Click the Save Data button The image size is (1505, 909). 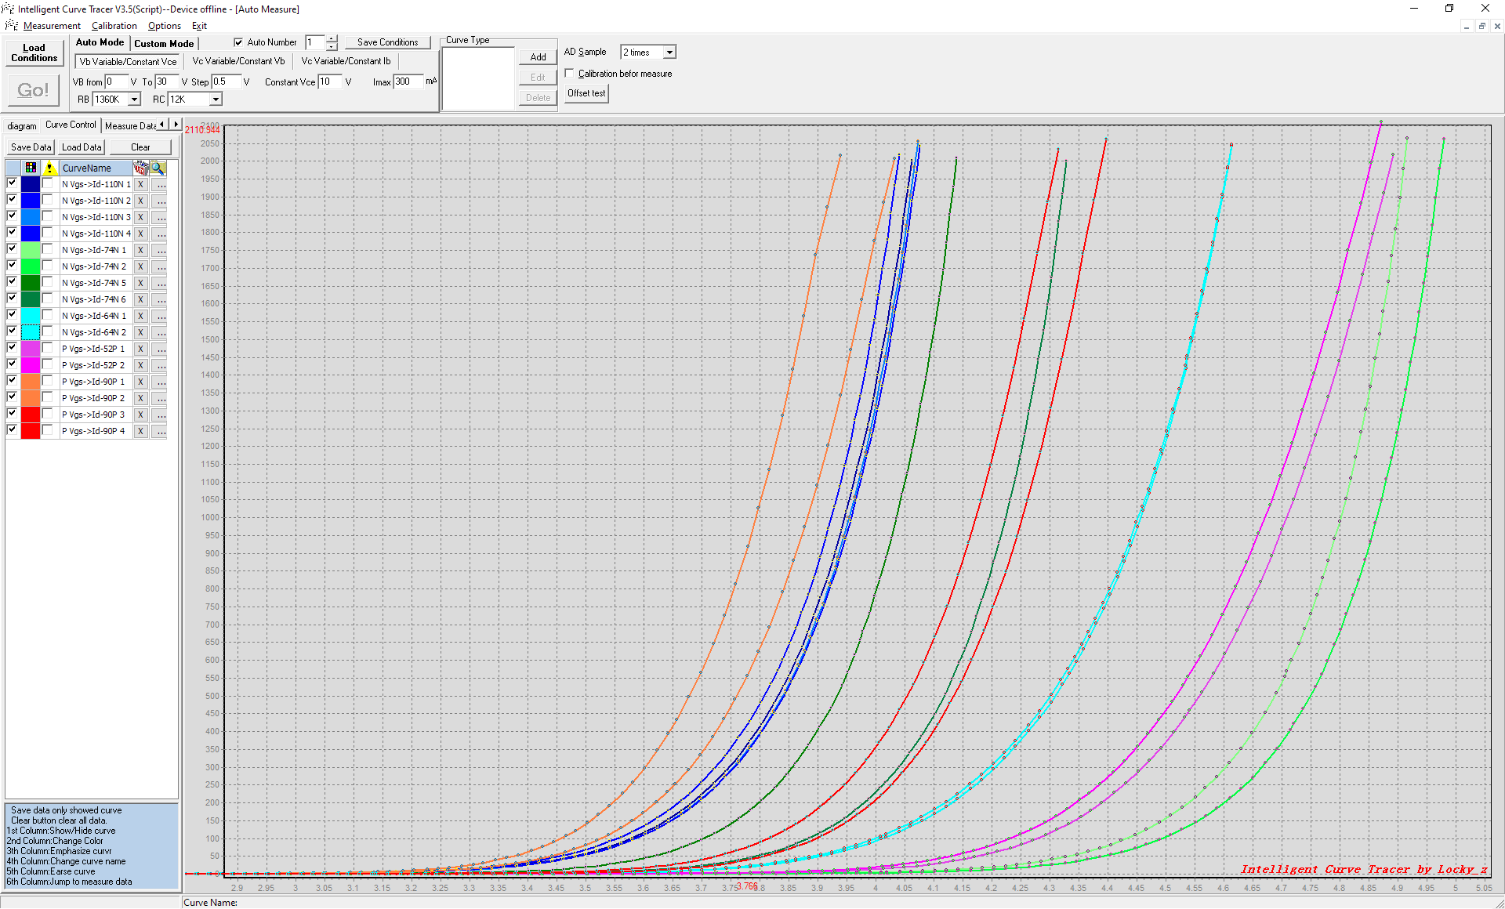point(31,147)
